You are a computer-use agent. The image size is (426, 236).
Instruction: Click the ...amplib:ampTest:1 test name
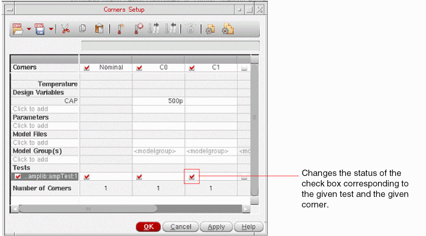(50, 176)
